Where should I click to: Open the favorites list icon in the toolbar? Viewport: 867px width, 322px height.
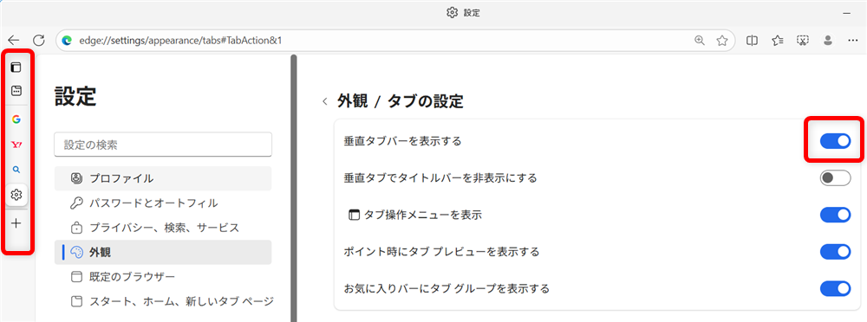tap(778, 41)
